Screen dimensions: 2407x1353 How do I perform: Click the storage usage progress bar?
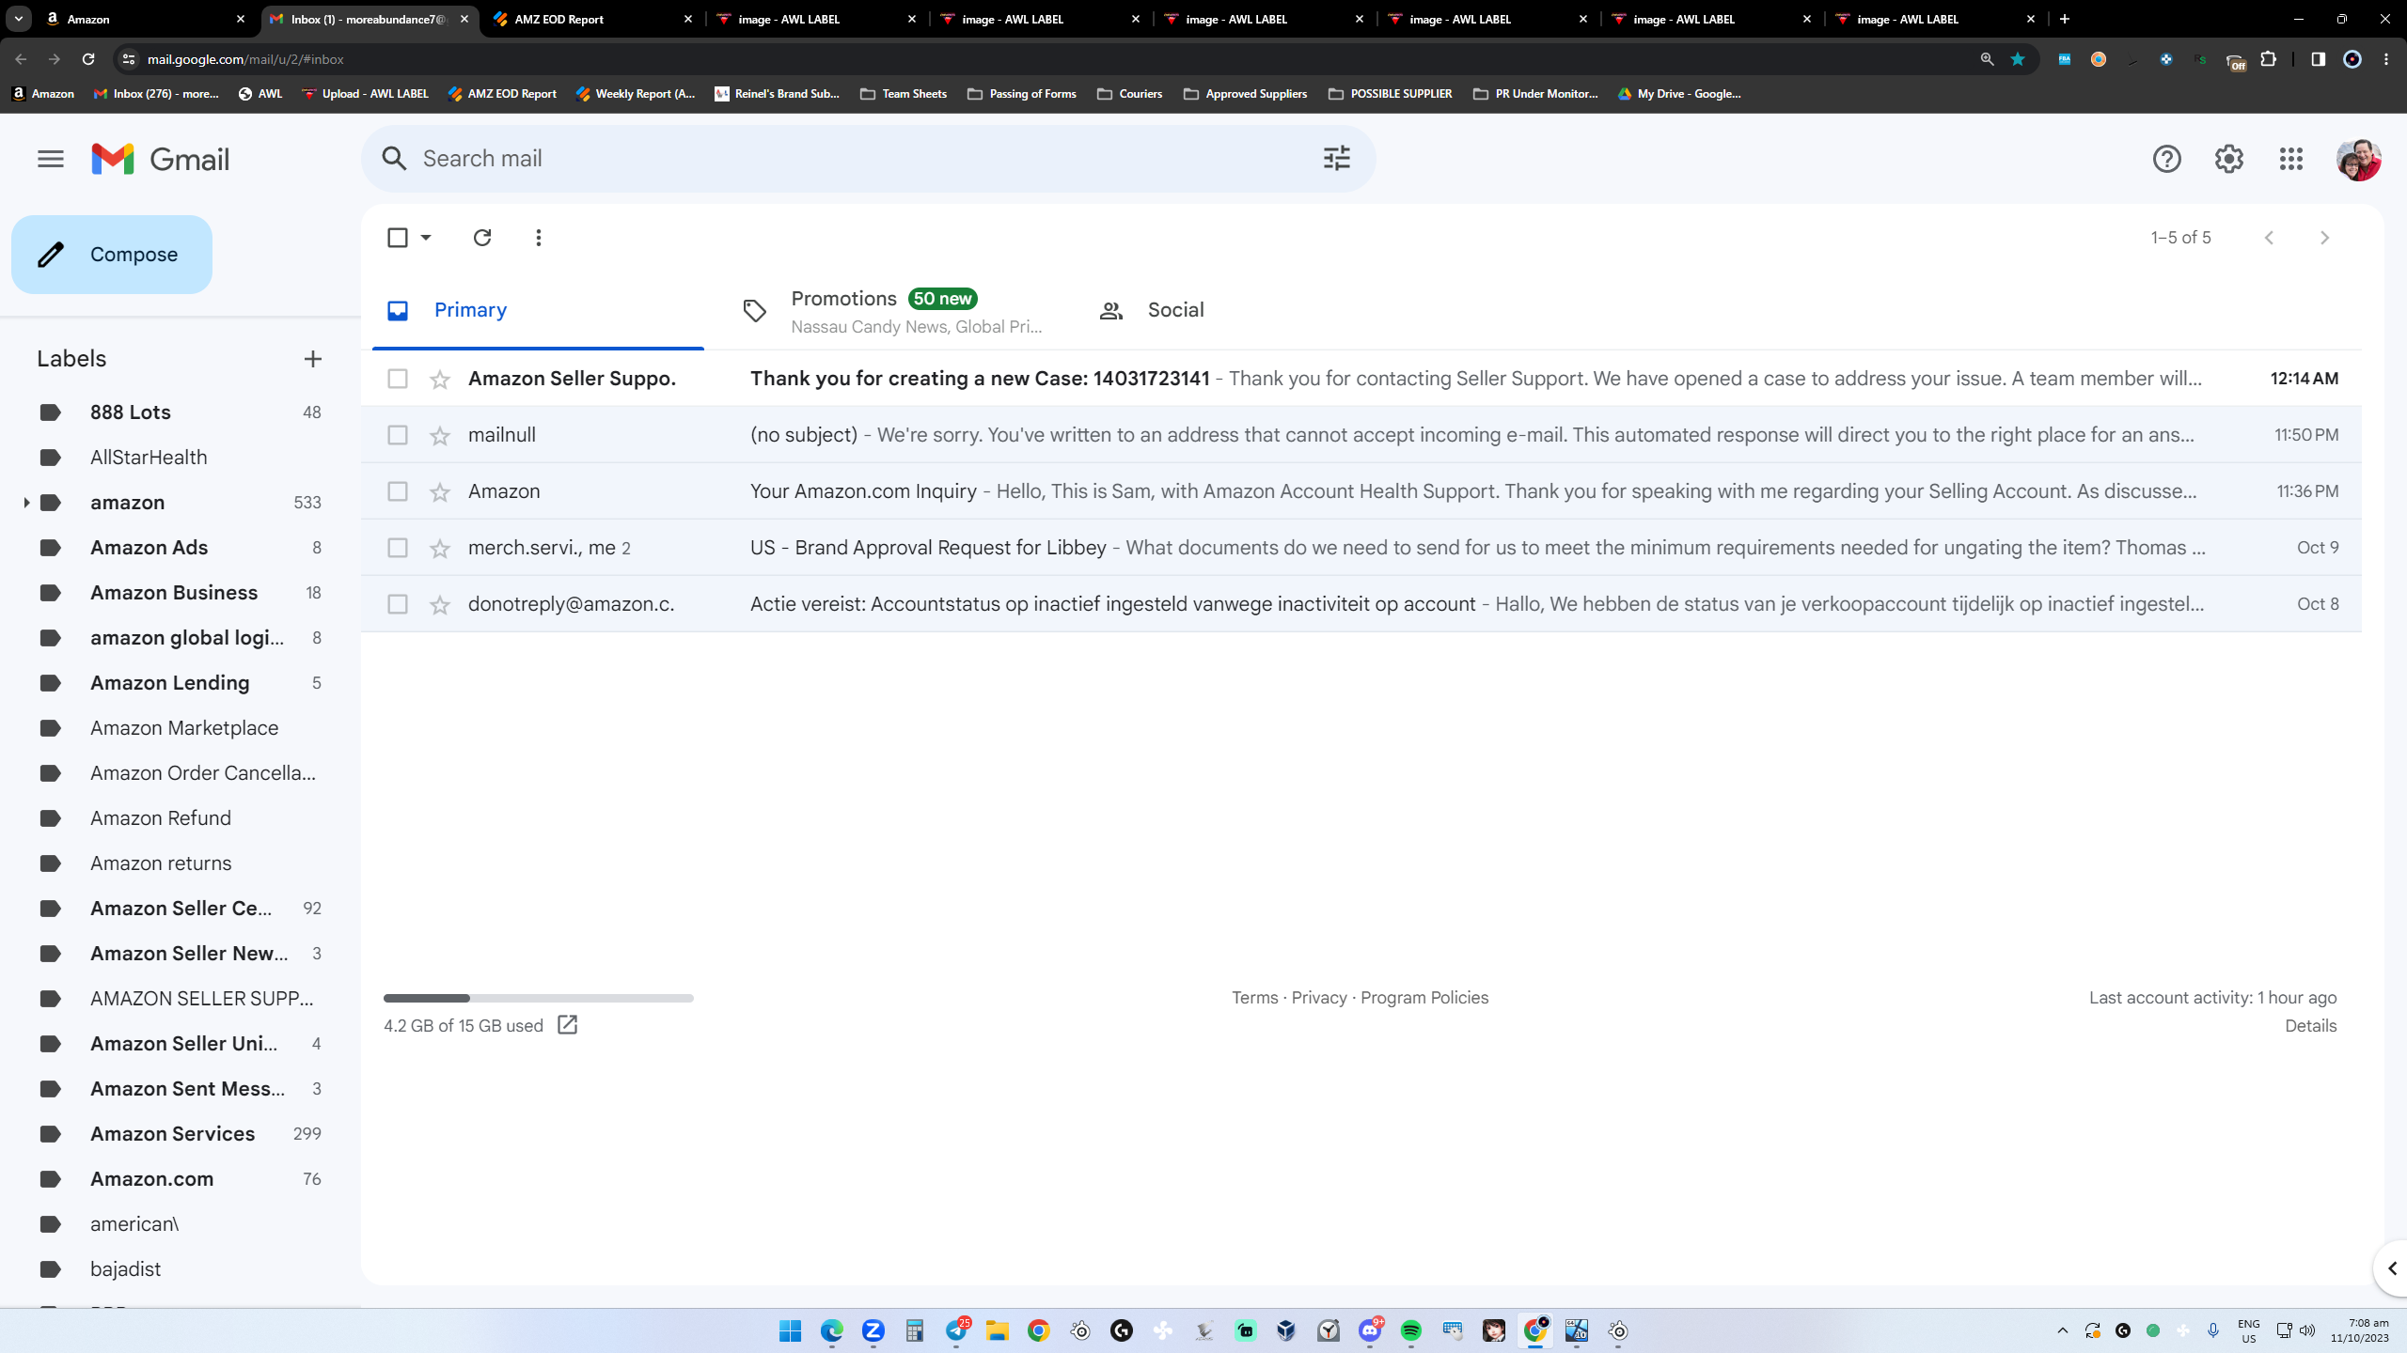point(539,998)
